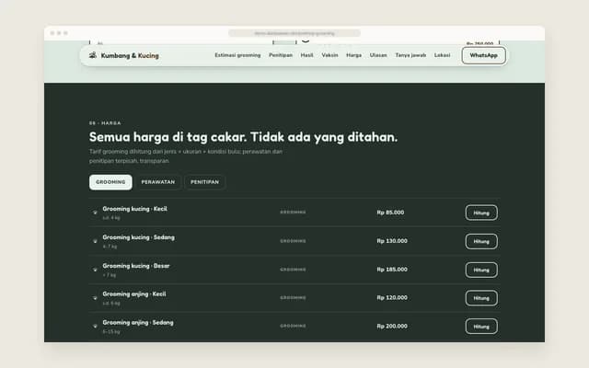Screen dimensions: 589x368
Task: Click paw icon for Grooming kucing Sedang
Action: point(95,241)
